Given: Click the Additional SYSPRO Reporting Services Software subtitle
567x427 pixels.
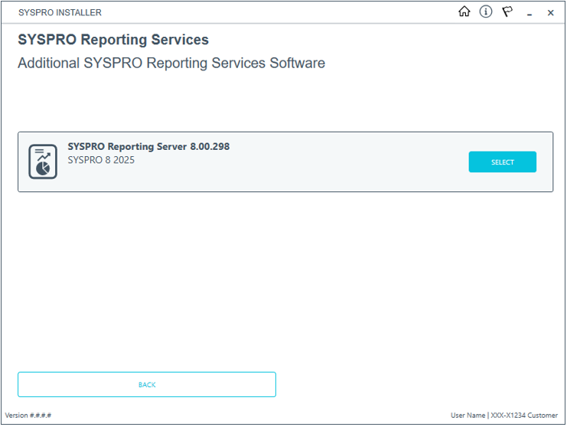Looking at the screenshot, I should click(171, 63).
